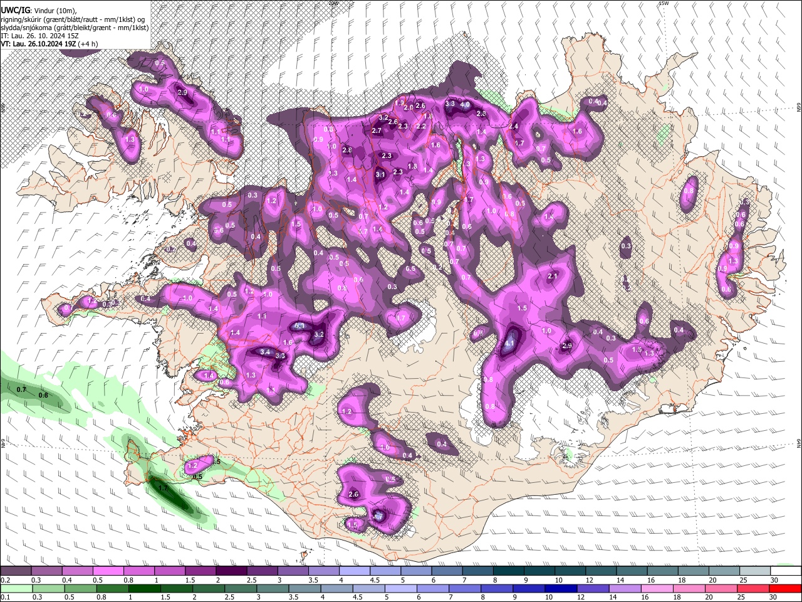Image resolution: width=802 pixels, height=602 pixels.
Task: Select the darkest green rain swatch between 1 and 1.5
Action: (x=145, y=588)
